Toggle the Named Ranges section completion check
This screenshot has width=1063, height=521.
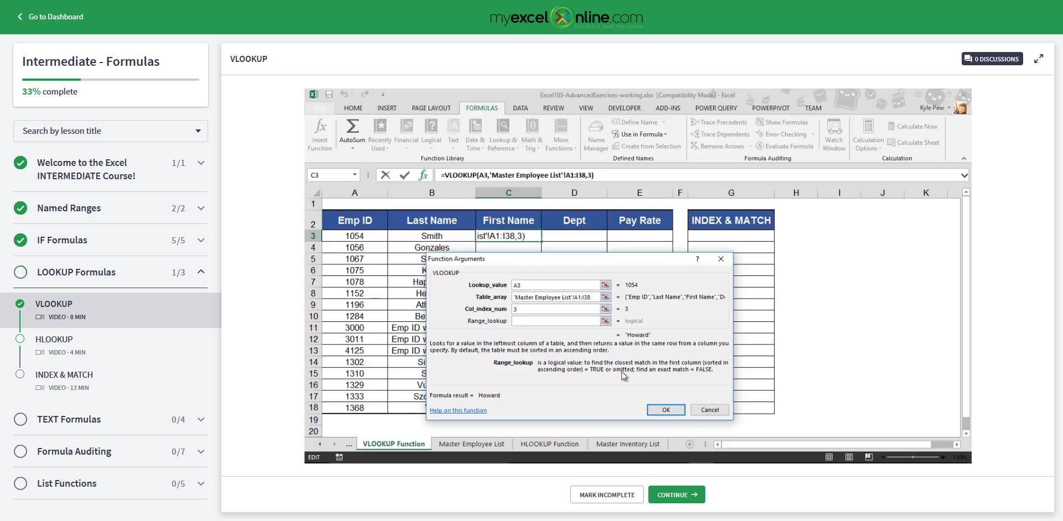tap(20, 208)
